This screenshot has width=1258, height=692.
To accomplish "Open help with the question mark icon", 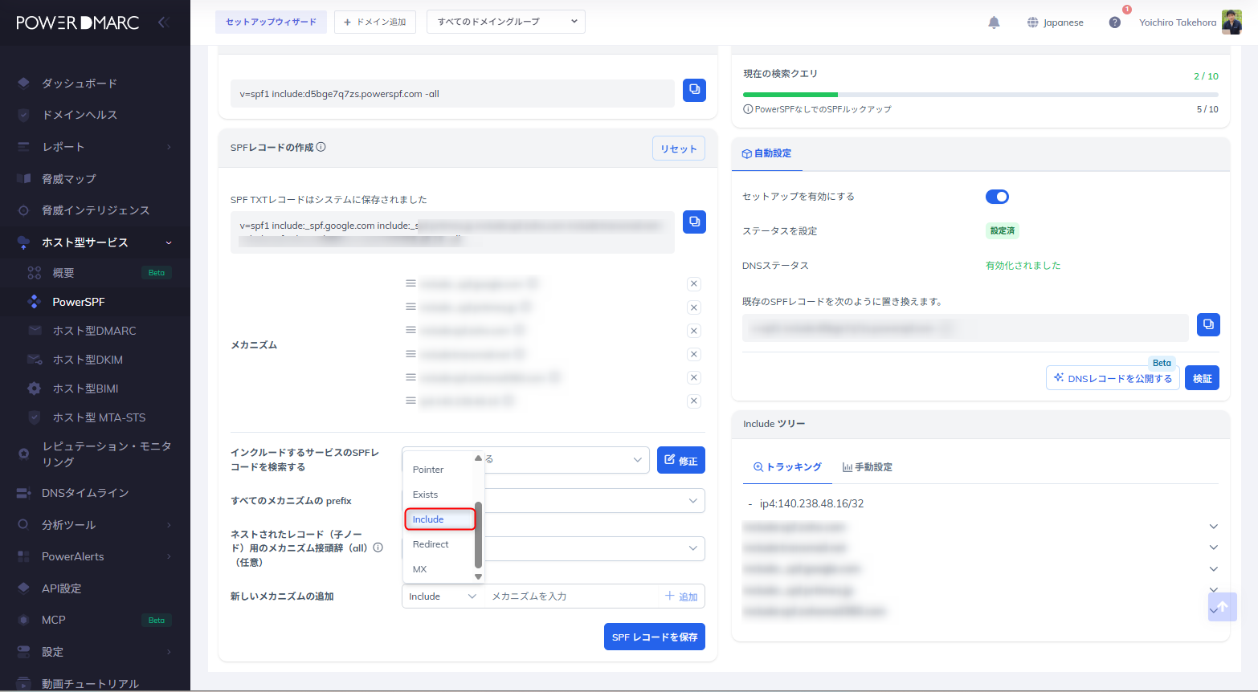I will 1115,22.
